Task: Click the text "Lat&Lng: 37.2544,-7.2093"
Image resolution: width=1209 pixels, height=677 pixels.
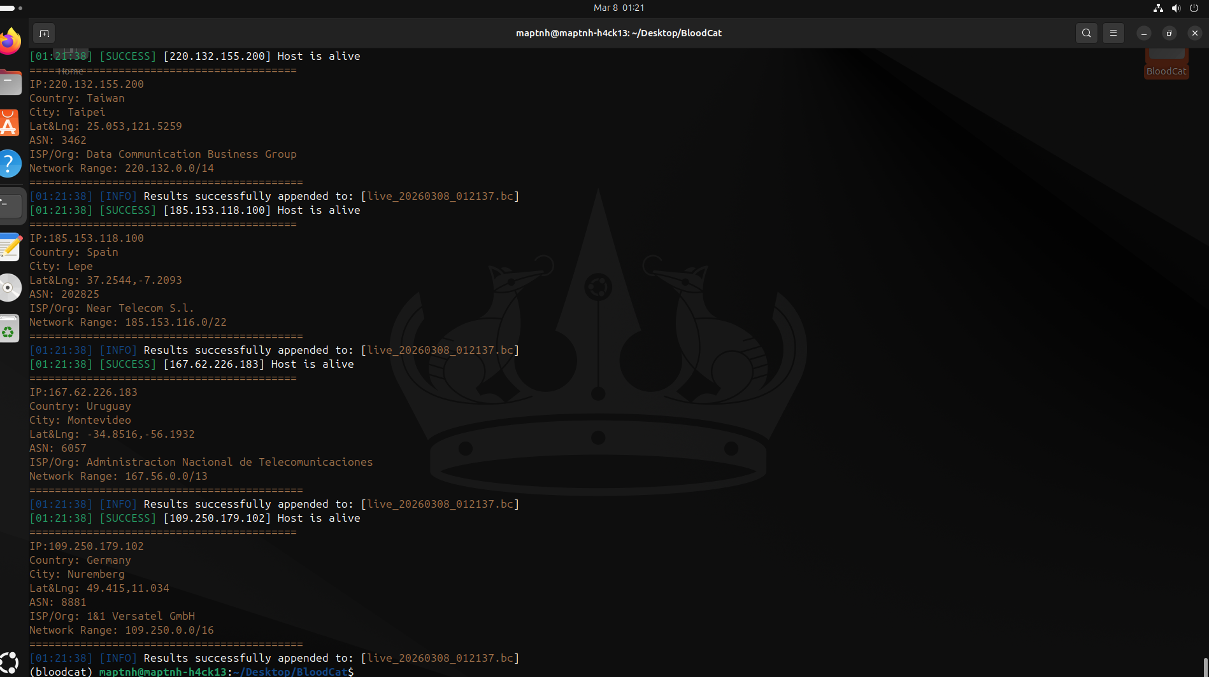Action: 106,280
